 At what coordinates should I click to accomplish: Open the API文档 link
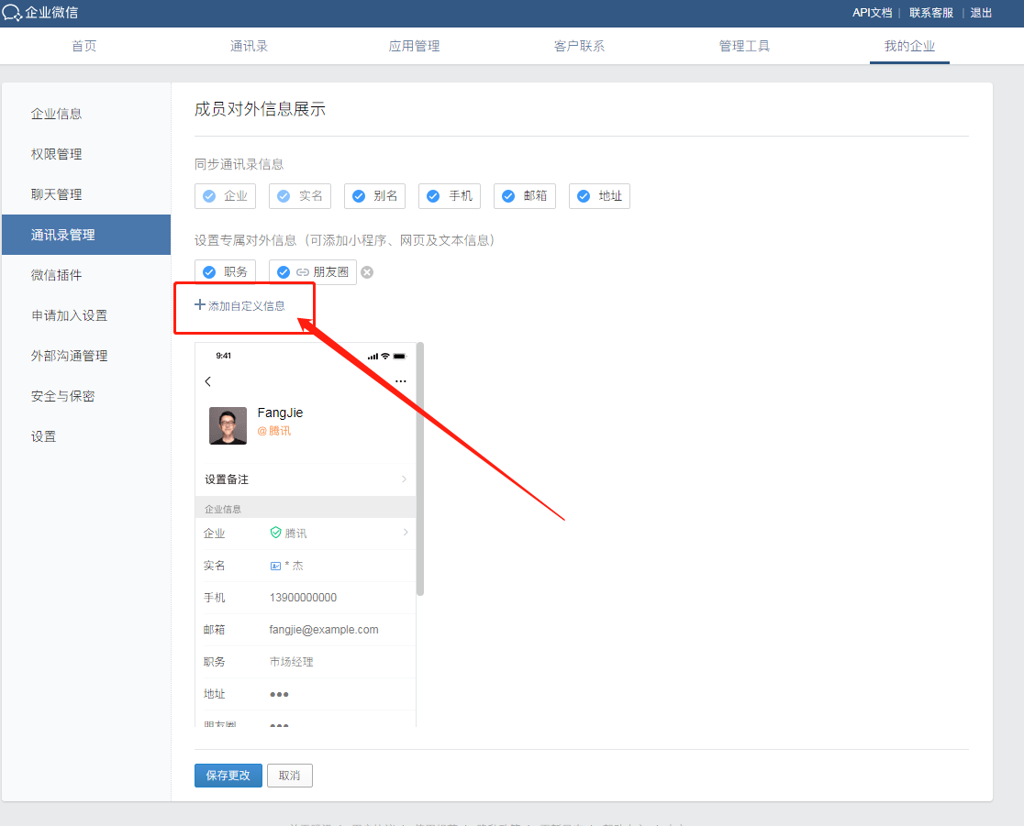pos(872,13)
